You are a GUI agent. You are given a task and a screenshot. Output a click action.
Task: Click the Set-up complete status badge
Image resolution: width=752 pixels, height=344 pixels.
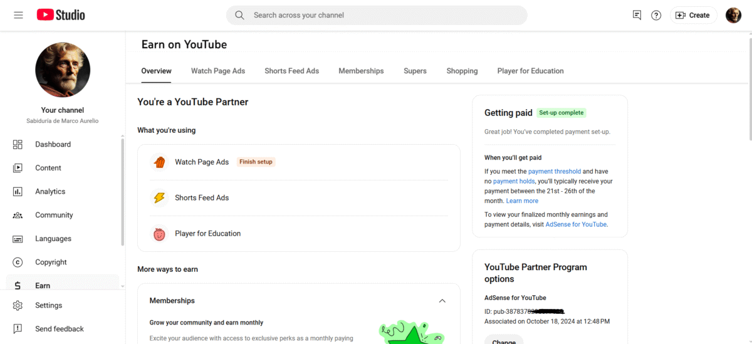click(561, 113)
